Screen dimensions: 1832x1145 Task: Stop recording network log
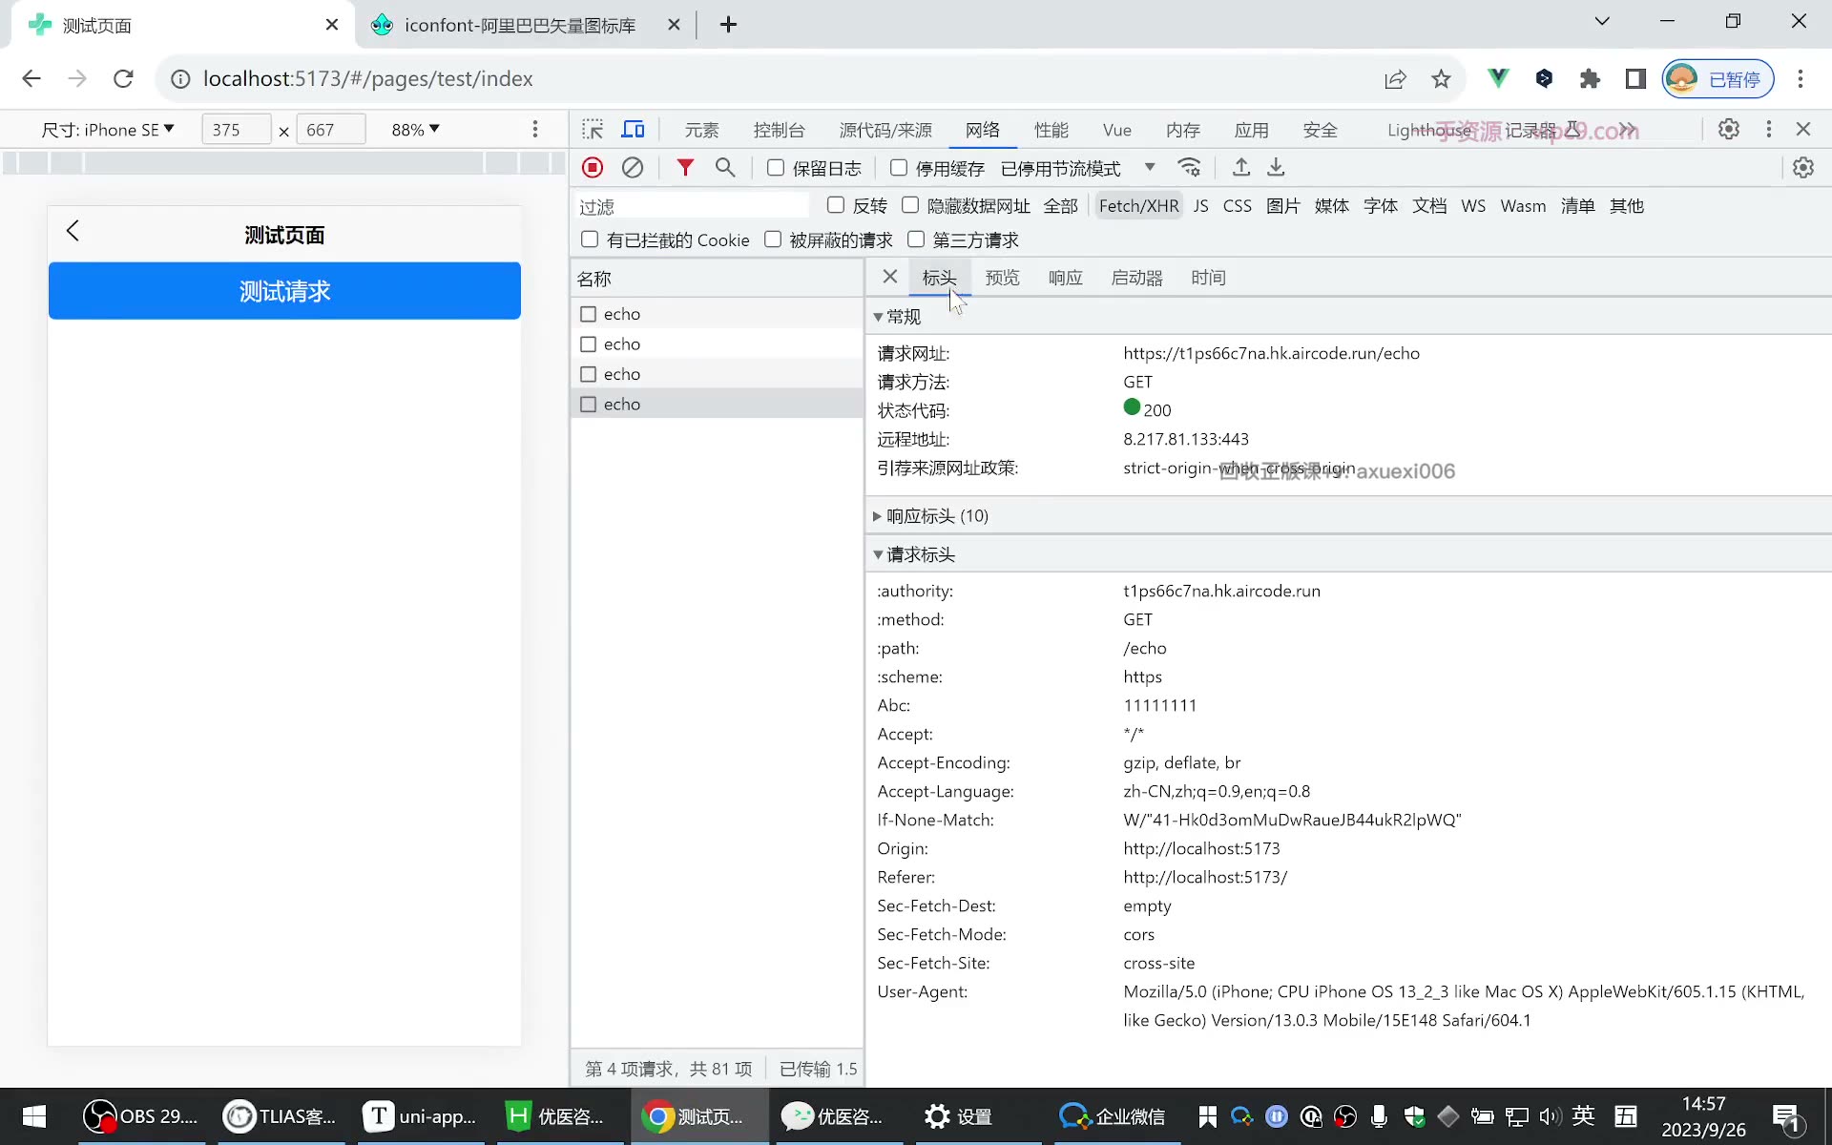pos(593,168)
